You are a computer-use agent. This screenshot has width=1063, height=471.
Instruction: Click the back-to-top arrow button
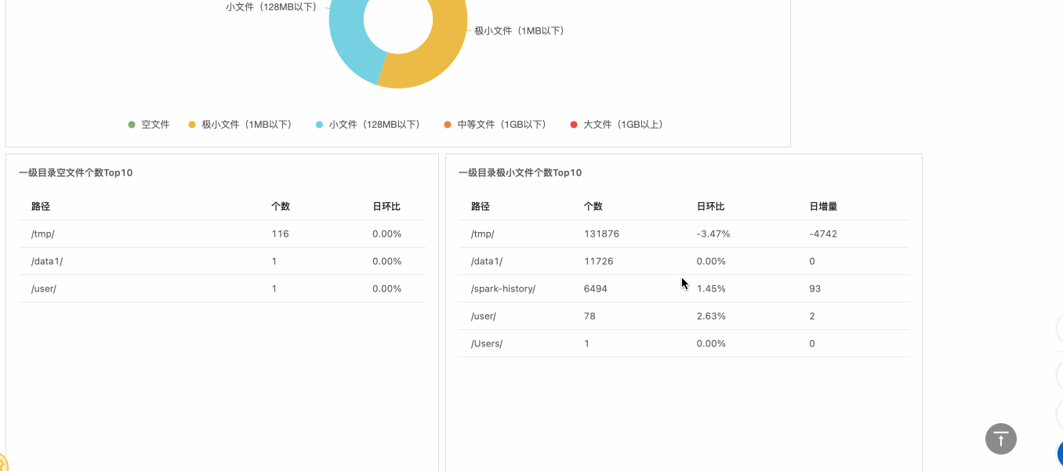click(1000, 439)
